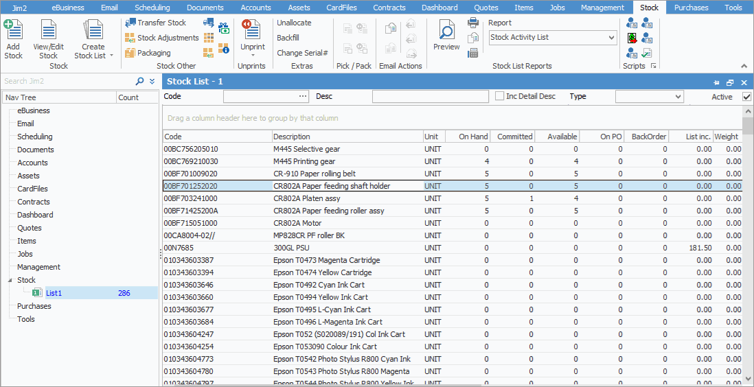Viewport: 754px width, 387px height.
Task: Open View/Edit Stock
Action: [48, 32]
